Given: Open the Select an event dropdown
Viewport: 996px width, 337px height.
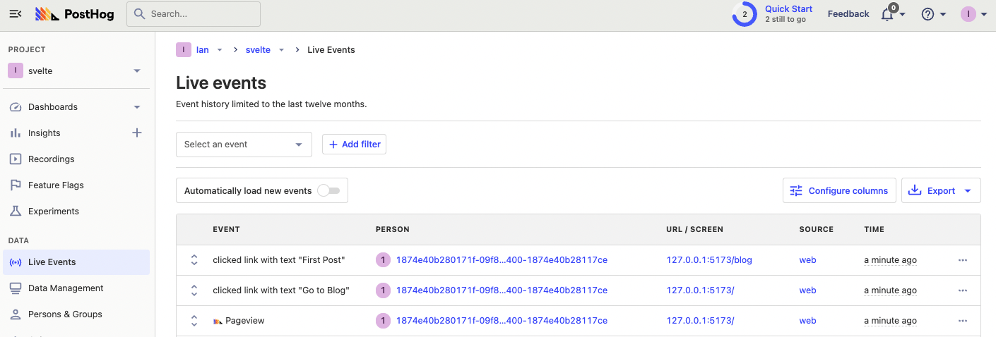Looking at the screenshot, I should [244, 145].
